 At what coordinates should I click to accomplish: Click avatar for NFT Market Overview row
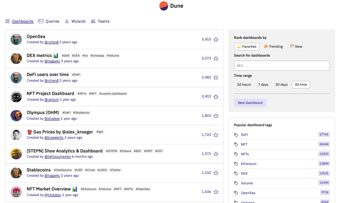coord(16,192)
